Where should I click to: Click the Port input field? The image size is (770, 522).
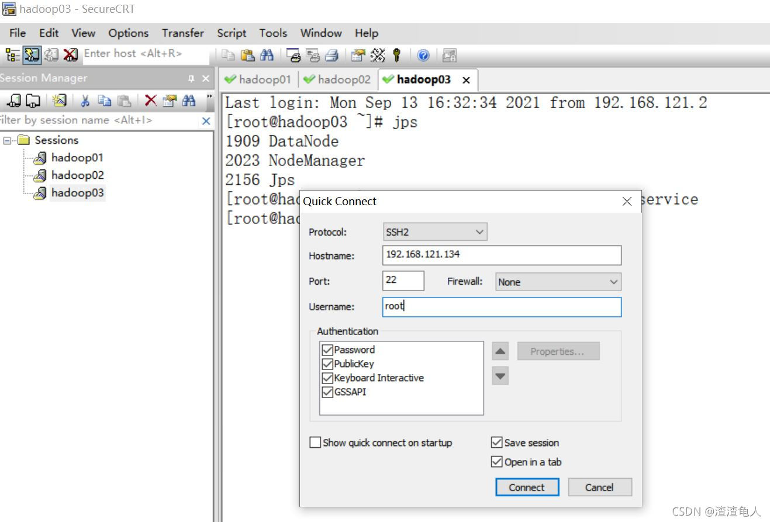403,281
